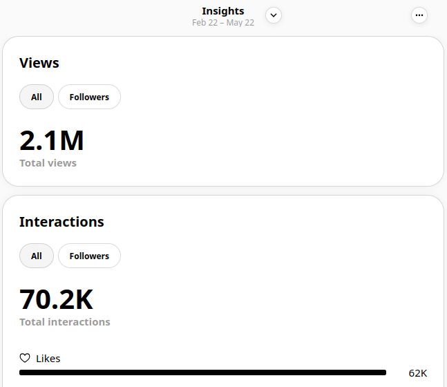This screenshot has height=387, width=447.
Task: Click the 2.1M total views number
Action: (x=52, y=140)
